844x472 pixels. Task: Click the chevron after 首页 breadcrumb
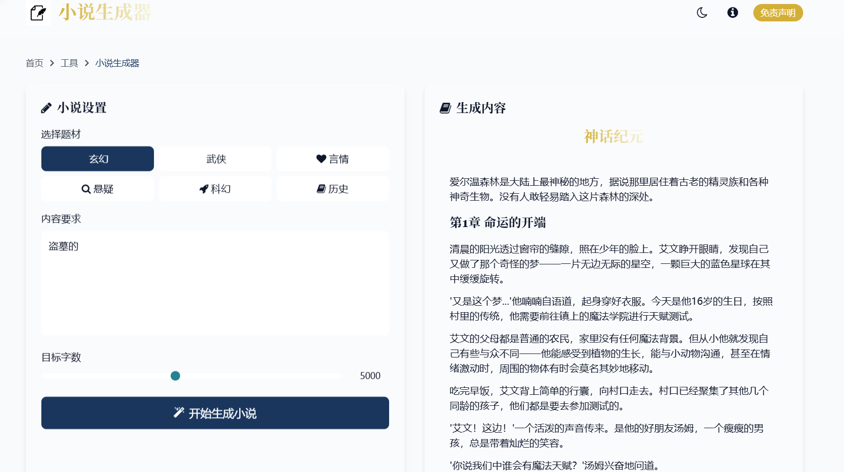pyautogui.click(x=52, y=63)
